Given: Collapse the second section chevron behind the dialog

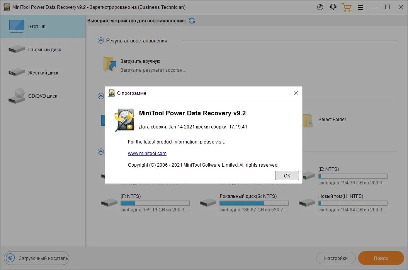Looking at the screenshot, I should [x=101, y=96].
